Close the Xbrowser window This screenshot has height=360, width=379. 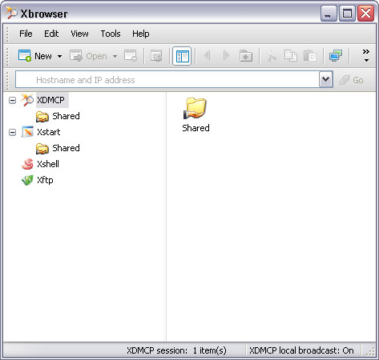[365, 13]
